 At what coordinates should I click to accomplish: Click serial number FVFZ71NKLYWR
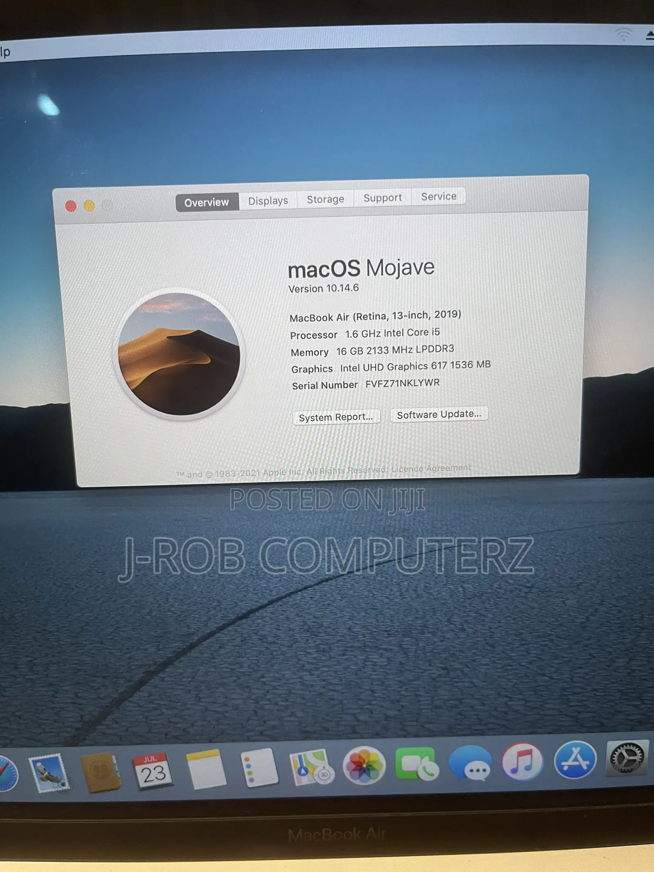click(x=403, y=383)
